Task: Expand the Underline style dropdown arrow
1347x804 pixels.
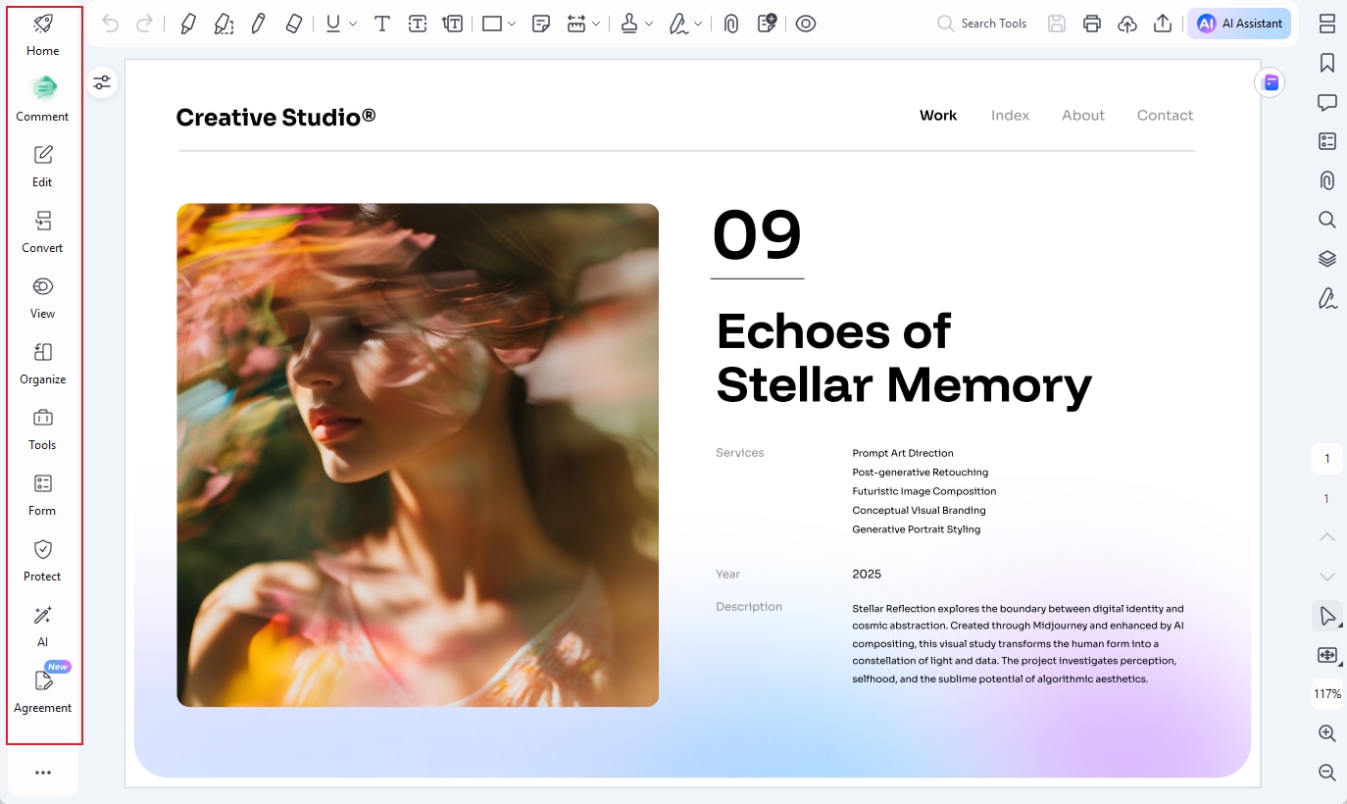Action: point(353,24)
